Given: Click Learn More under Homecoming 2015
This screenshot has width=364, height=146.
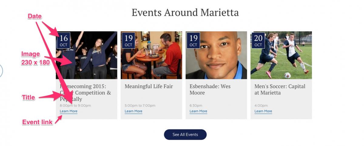Looking at the screenshot, I should [x=69, y=111].
